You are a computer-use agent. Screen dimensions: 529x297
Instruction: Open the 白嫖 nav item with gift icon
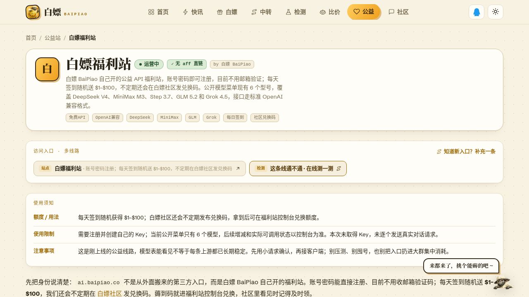(227, 12)
